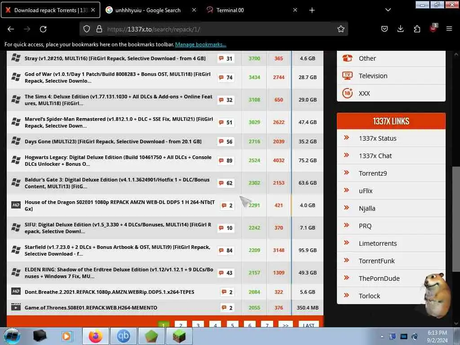Open Marvel's Spider-Man Remastered torrent
This screenshot has width=460, height=345.
tap(119, 122)
